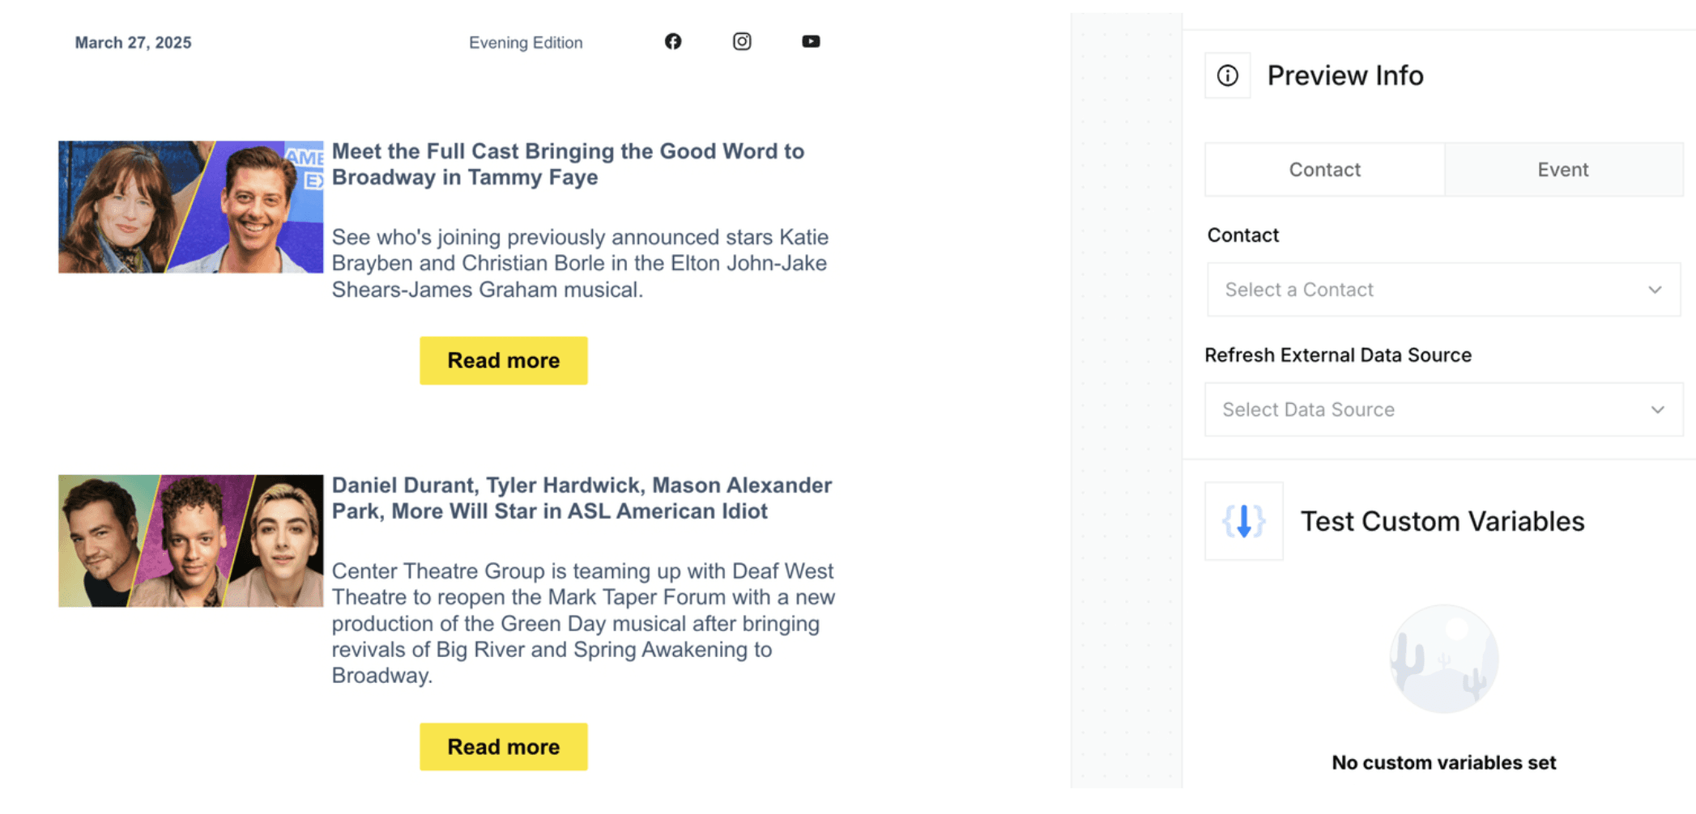
Task: Click the Test Custom Variables icon
Action: 1244,521
